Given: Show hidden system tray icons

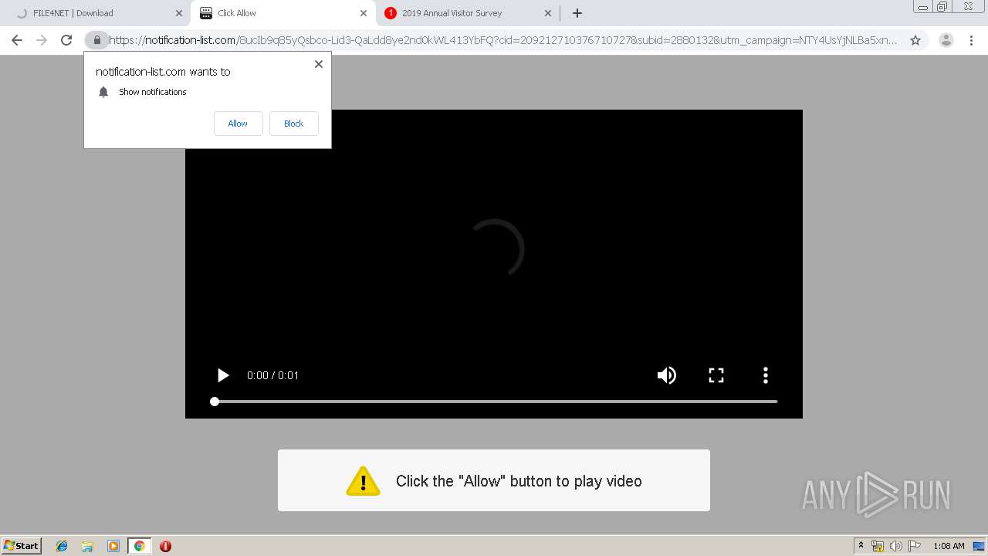Looking at the screenshot, I should pos(861,546).
